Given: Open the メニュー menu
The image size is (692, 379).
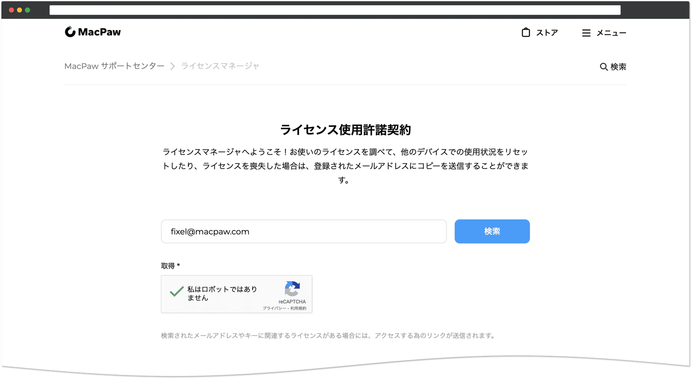Looking at the screenshot, I should 611,33.
